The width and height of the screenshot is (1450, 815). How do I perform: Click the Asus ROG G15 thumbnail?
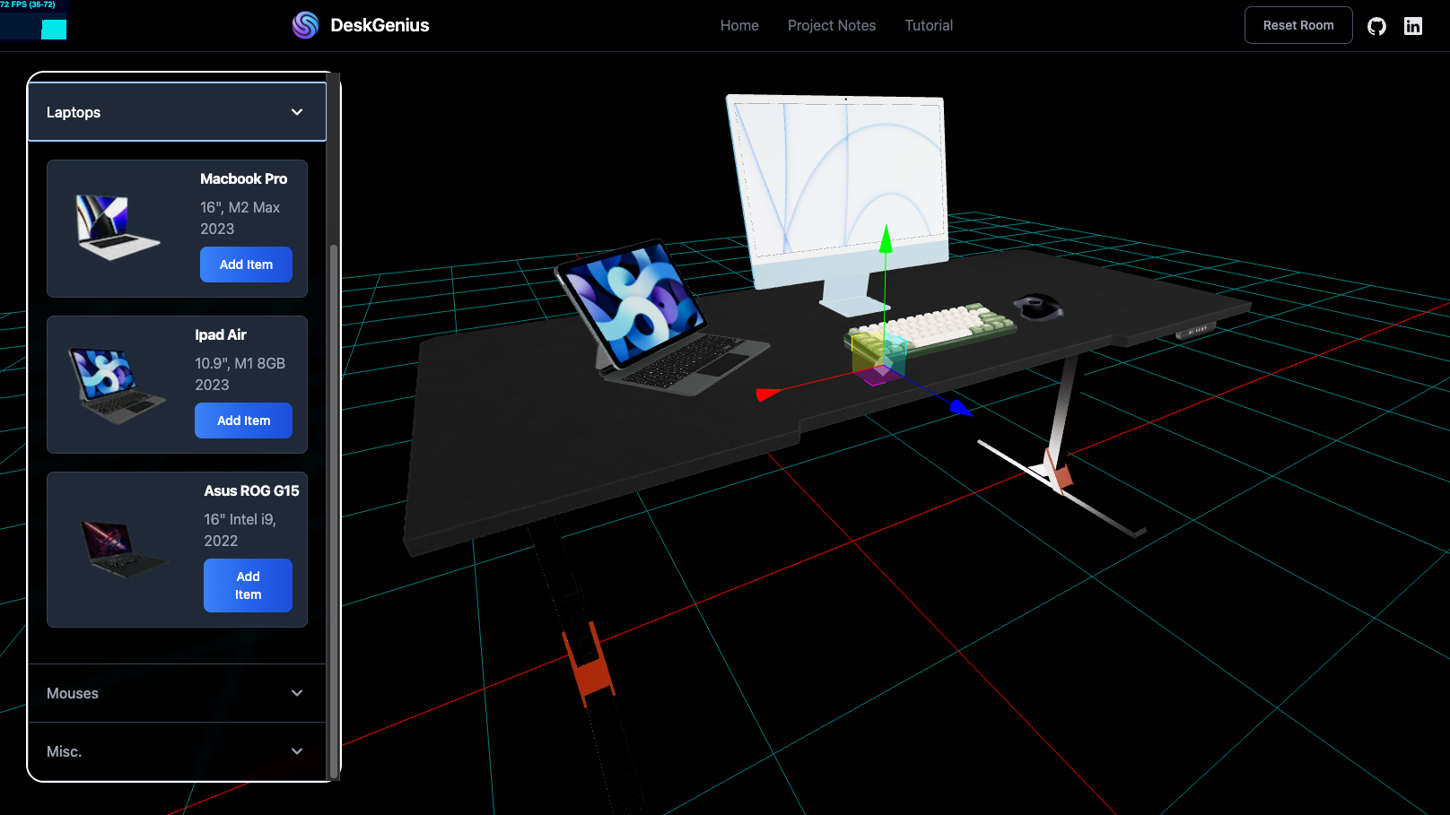122,548
